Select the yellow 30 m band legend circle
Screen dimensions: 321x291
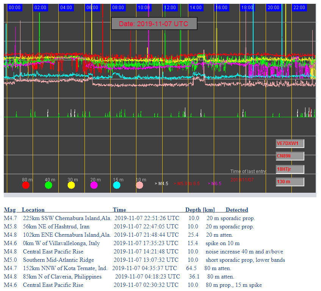(x=71, y=185)
